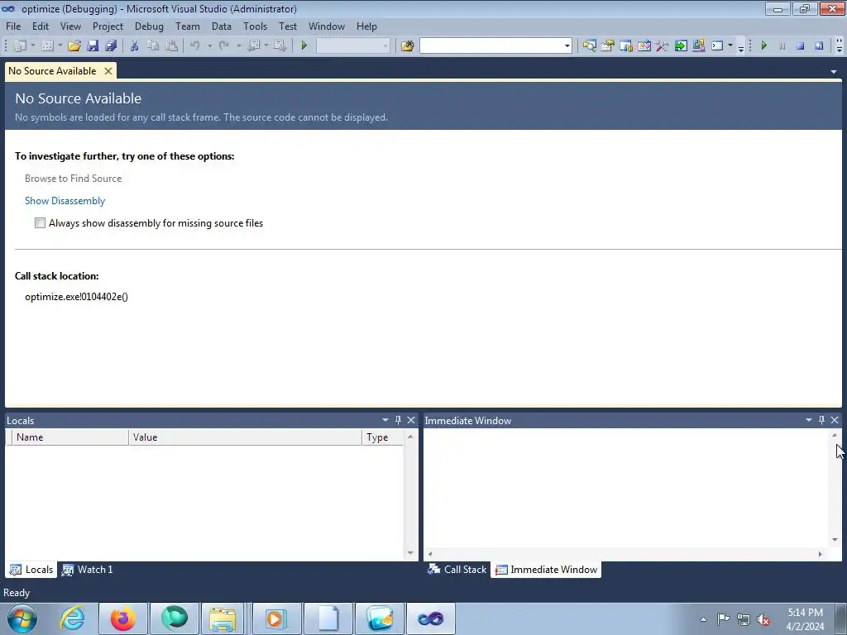The height and width of the screenshot is (635, 847).
Task: Click Stop Debugging square button
Action: point(801,46)
